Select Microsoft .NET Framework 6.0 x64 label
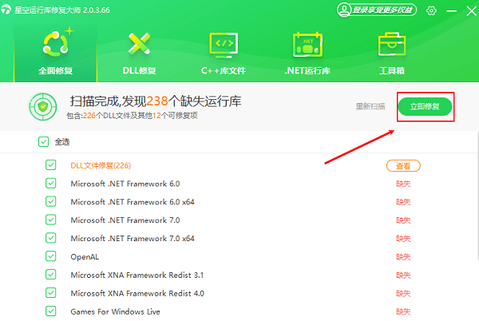The height and width of the screenshot is (321, 479). click(x=133, y=202)
